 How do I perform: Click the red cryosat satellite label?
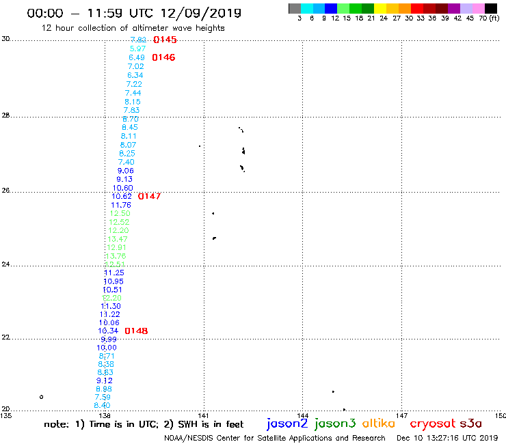433,424
